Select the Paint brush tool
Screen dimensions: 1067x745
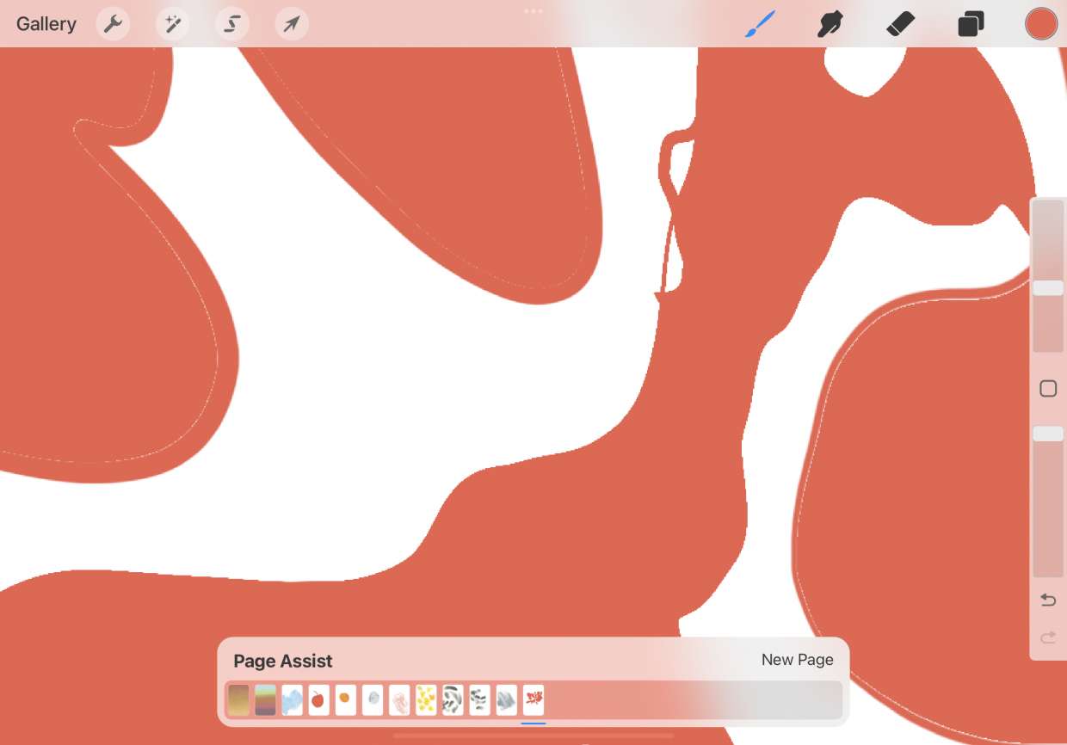point(760,24)
